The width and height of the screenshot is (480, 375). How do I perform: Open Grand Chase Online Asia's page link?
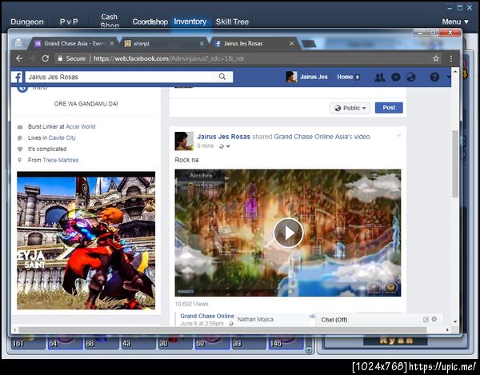pyautogui.click(x=310, y=137)
